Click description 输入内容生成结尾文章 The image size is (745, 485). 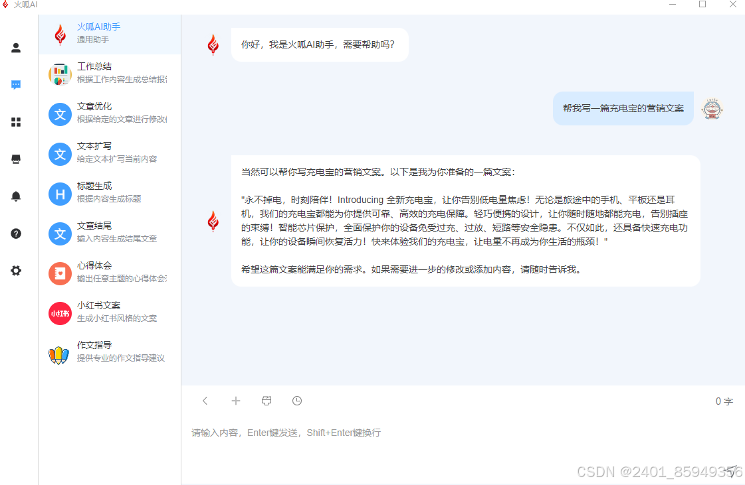click(x=117, y=239)
